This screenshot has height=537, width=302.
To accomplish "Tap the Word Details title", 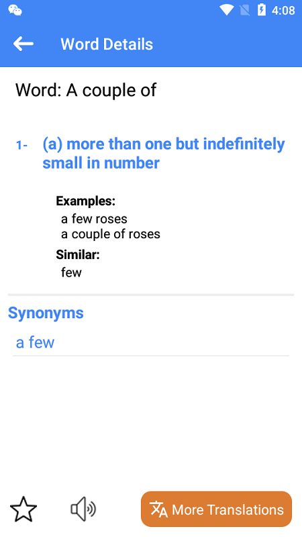I will 107,44.
